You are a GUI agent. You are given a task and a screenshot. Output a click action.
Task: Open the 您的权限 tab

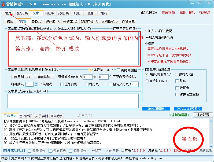click(26, 116)
